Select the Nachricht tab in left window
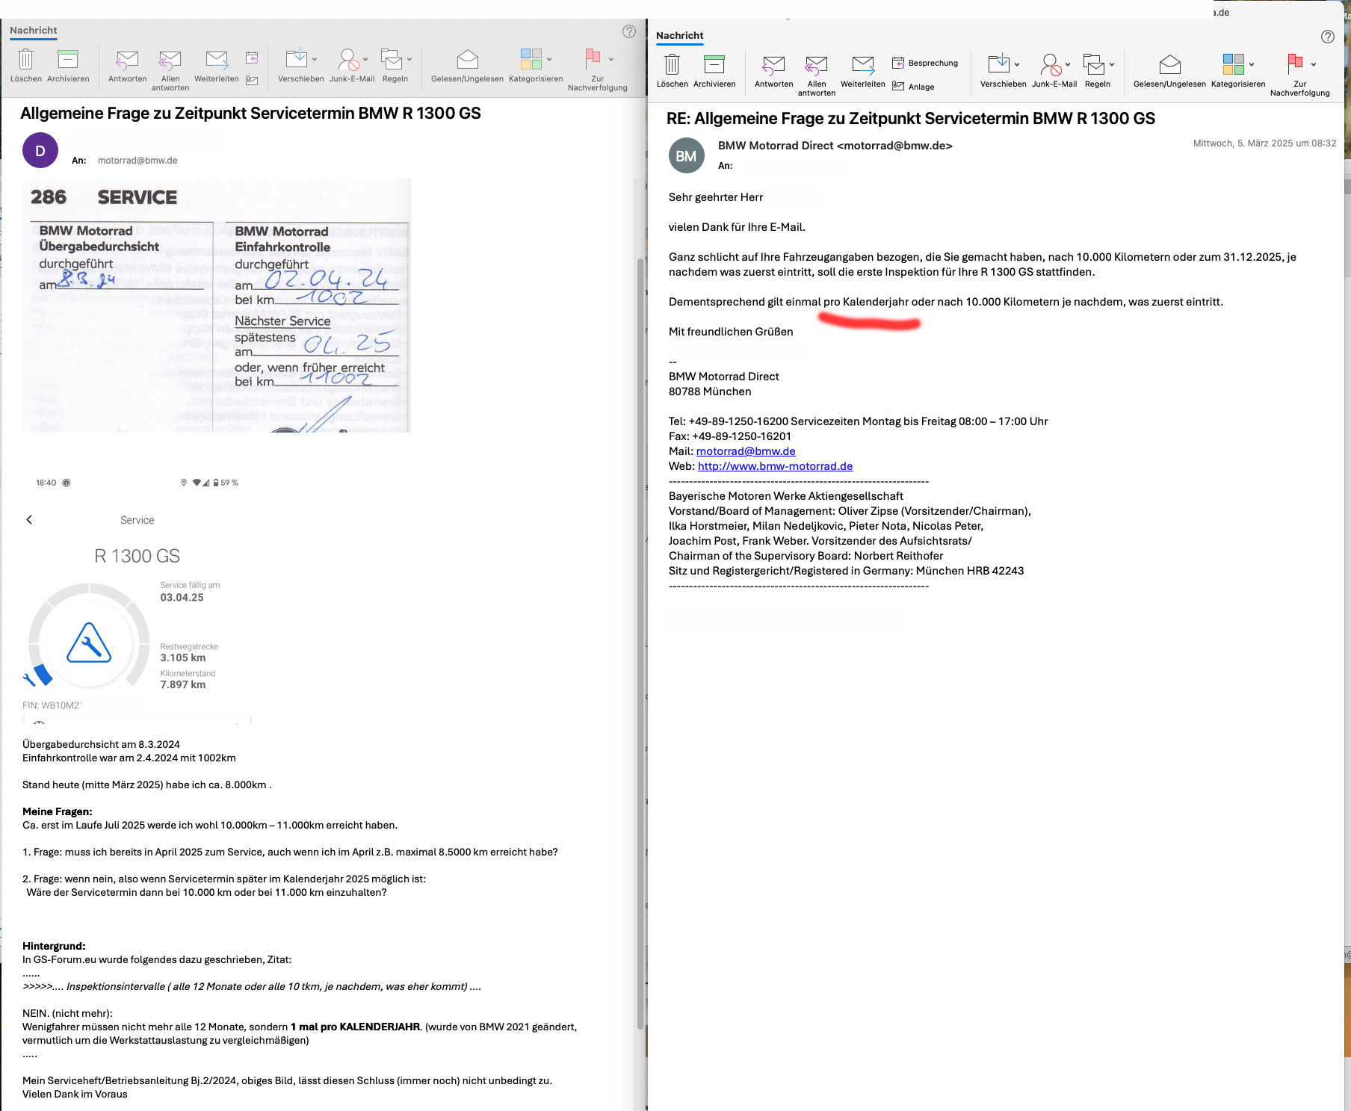Screen dimensions: 1351x1111 point(33,31)
